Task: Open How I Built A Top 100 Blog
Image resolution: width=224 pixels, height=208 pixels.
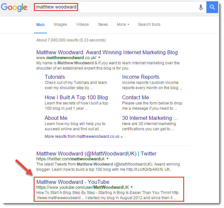Action: tap(76, 97)
